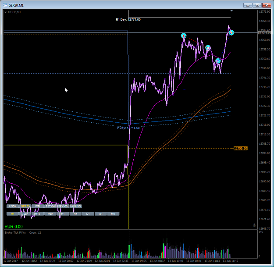Click the small icon at the chart's bottom-right corner

(x=254, y=225)
